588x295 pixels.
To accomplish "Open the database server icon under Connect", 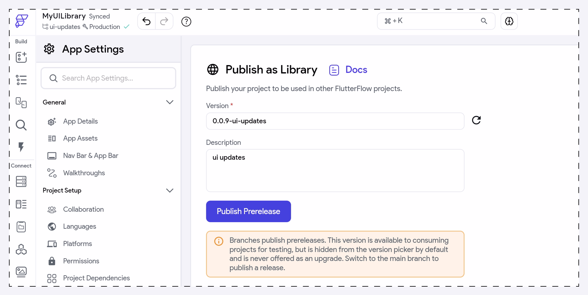I will coord(21,182).
